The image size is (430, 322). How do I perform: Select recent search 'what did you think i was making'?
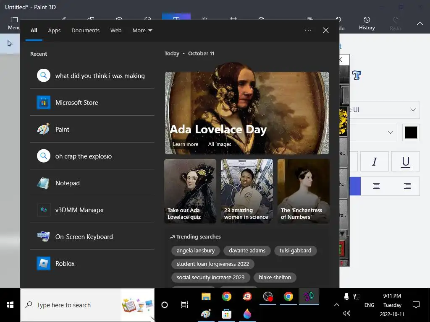92,75
